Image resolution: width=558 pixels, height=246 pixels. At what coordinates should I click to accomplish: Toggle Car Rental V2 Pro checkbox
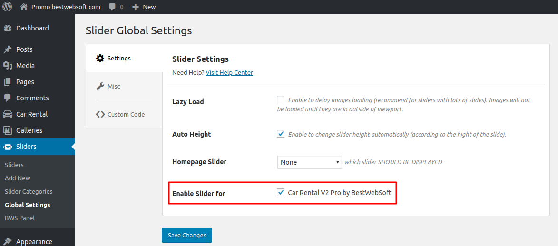[281, 193]
